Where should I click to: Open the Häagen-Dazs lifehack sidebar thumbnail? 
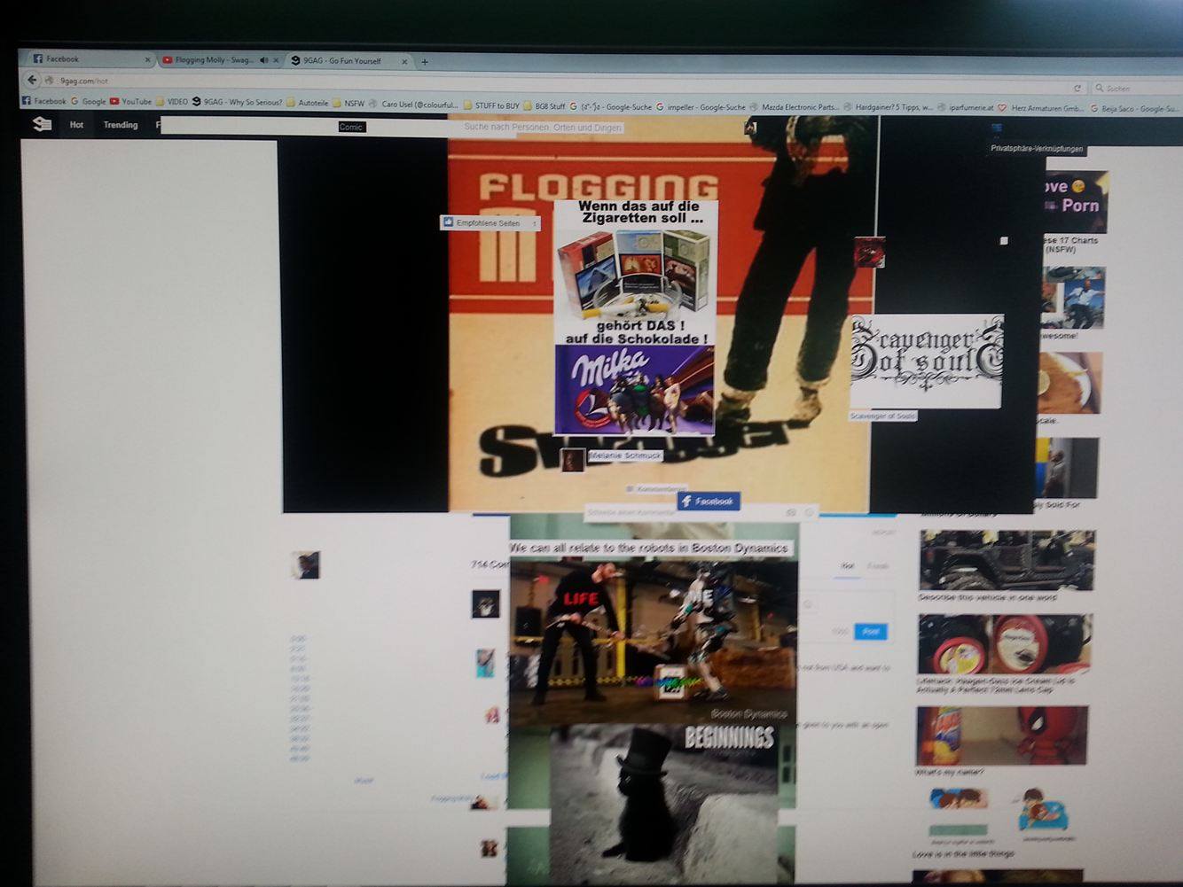point(1005,644)
